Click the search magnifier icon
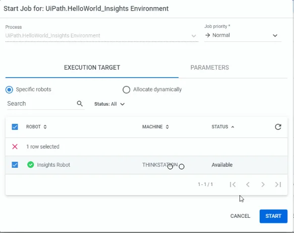The width and height of the screenshot is (294, 233). [x=80, y=104]
